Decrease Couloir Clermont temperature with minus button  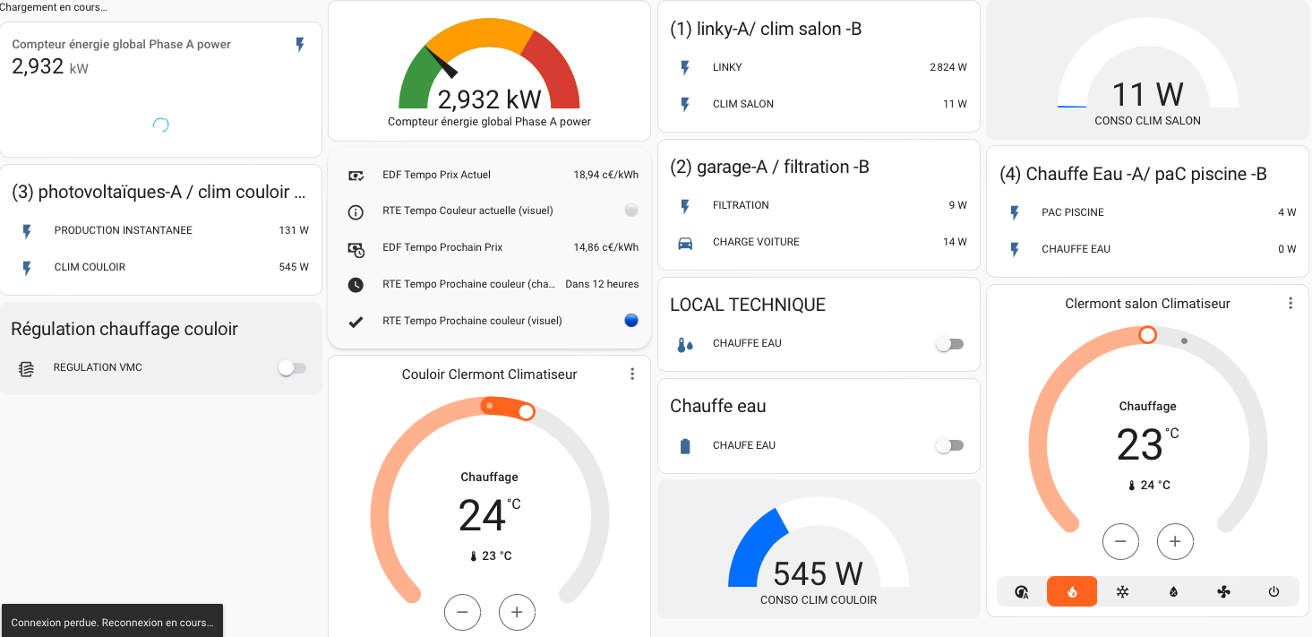coord(462,612)
